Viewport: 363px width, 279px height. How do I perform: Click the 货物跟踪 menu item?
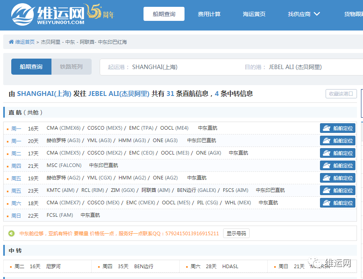[354, 13]
